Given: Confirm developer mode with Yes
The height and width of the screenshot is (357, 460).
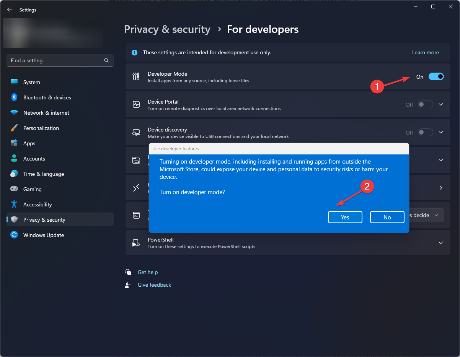Looking at the screenshot, I should 345,217.
